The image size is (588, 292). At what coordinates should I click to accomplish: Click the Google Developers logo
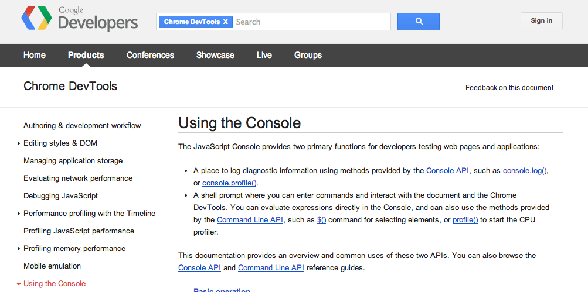79,19
